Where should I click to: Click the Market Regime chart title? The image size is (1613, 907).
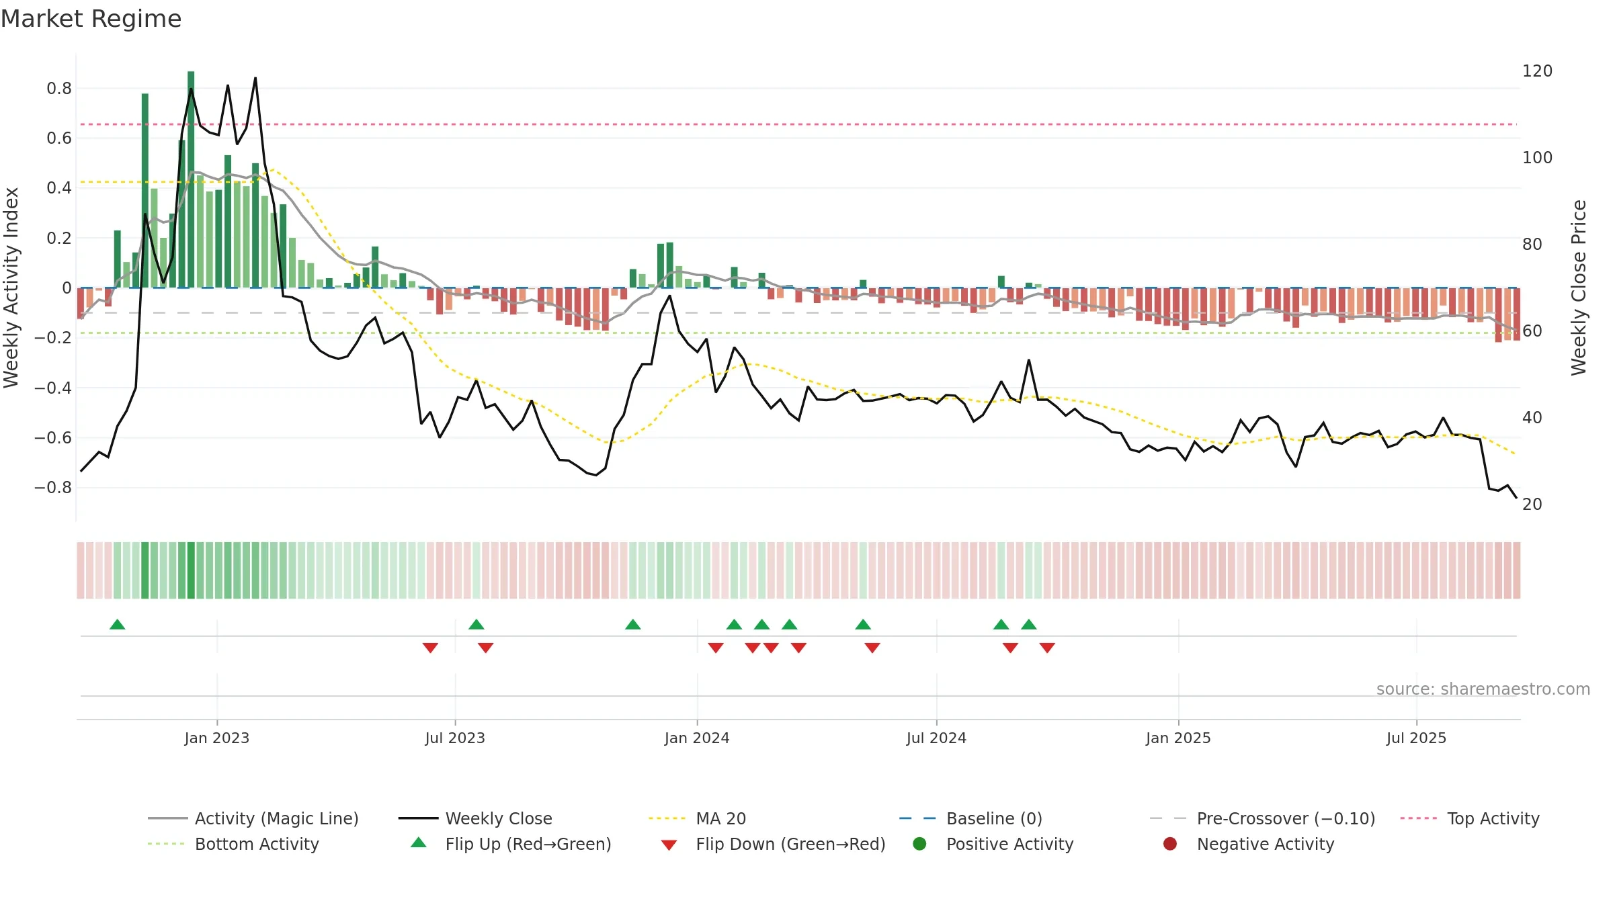click(x=91, y=19)
